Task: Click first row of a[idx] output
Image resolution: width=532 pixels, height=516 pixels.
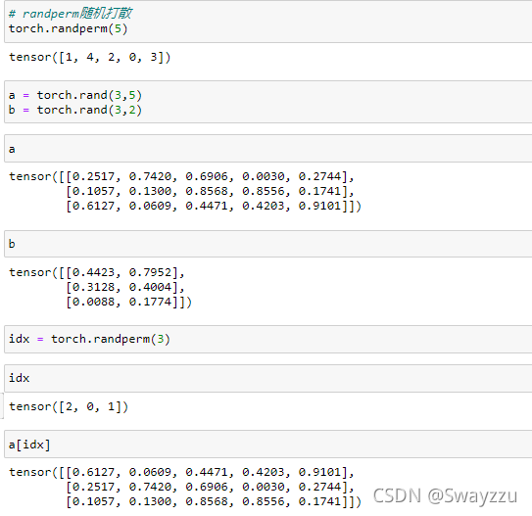Action: click(181, 472)
